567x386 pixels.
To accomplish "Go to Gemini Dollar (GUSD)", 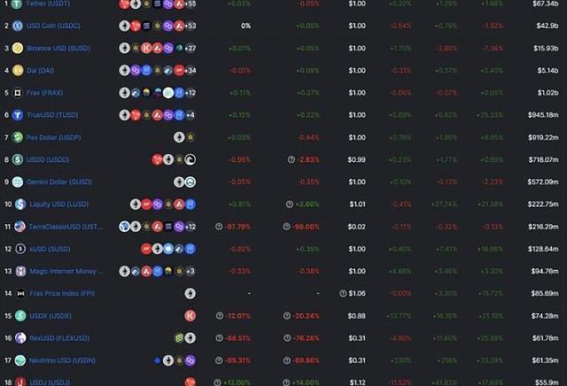I will (59, 181).
